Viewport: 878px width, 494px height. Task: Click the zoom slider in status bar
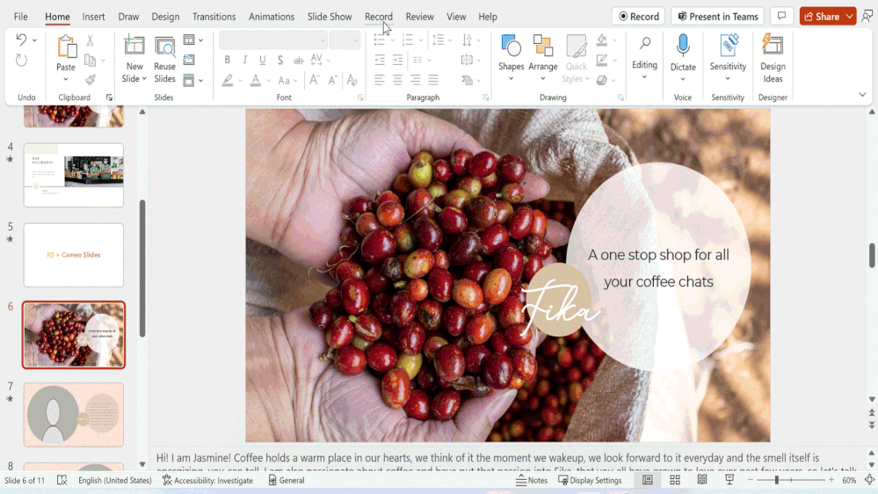point(776,481)
